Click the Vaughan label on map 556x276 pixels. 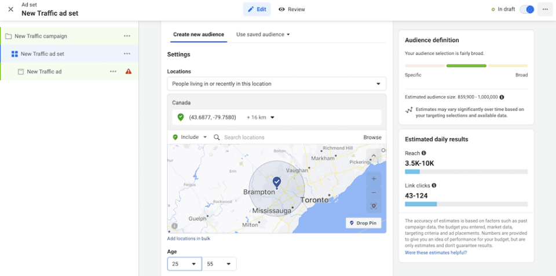(297, 171)
